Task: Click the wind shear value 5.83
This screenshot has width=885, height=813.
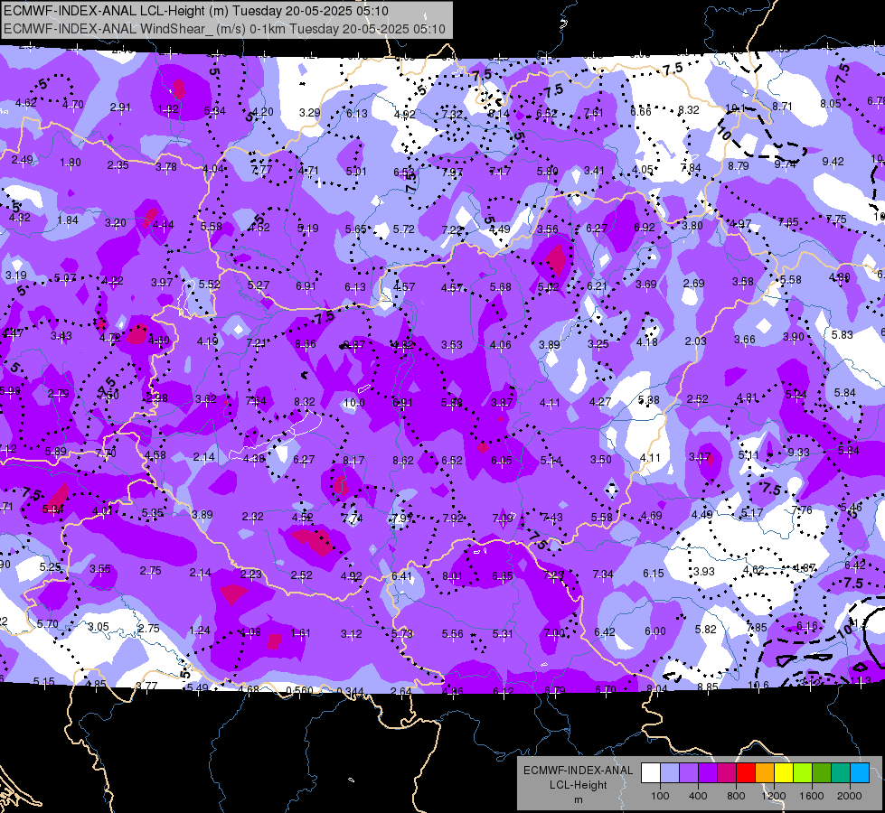Action: tap(843, 334)
